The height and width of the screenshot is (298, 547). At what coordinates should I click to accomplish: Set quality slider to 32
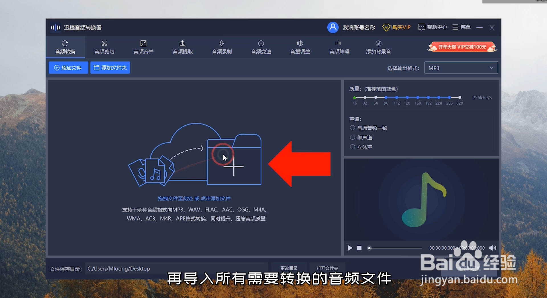pyautogui.click(x=365, y=98)
